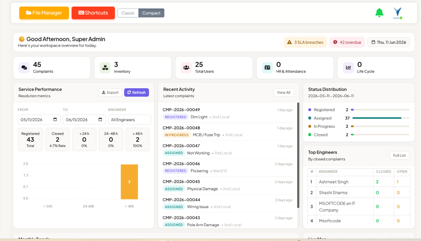
Task: Open the File Manager
Action: click(x=44, y=13)
